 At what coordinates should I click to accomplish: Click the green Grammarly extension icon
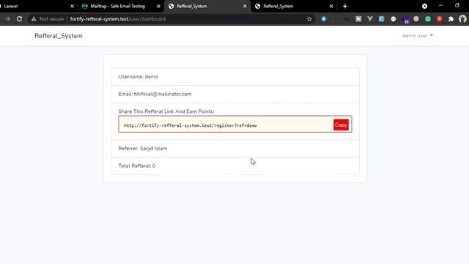tap(428, 19)
